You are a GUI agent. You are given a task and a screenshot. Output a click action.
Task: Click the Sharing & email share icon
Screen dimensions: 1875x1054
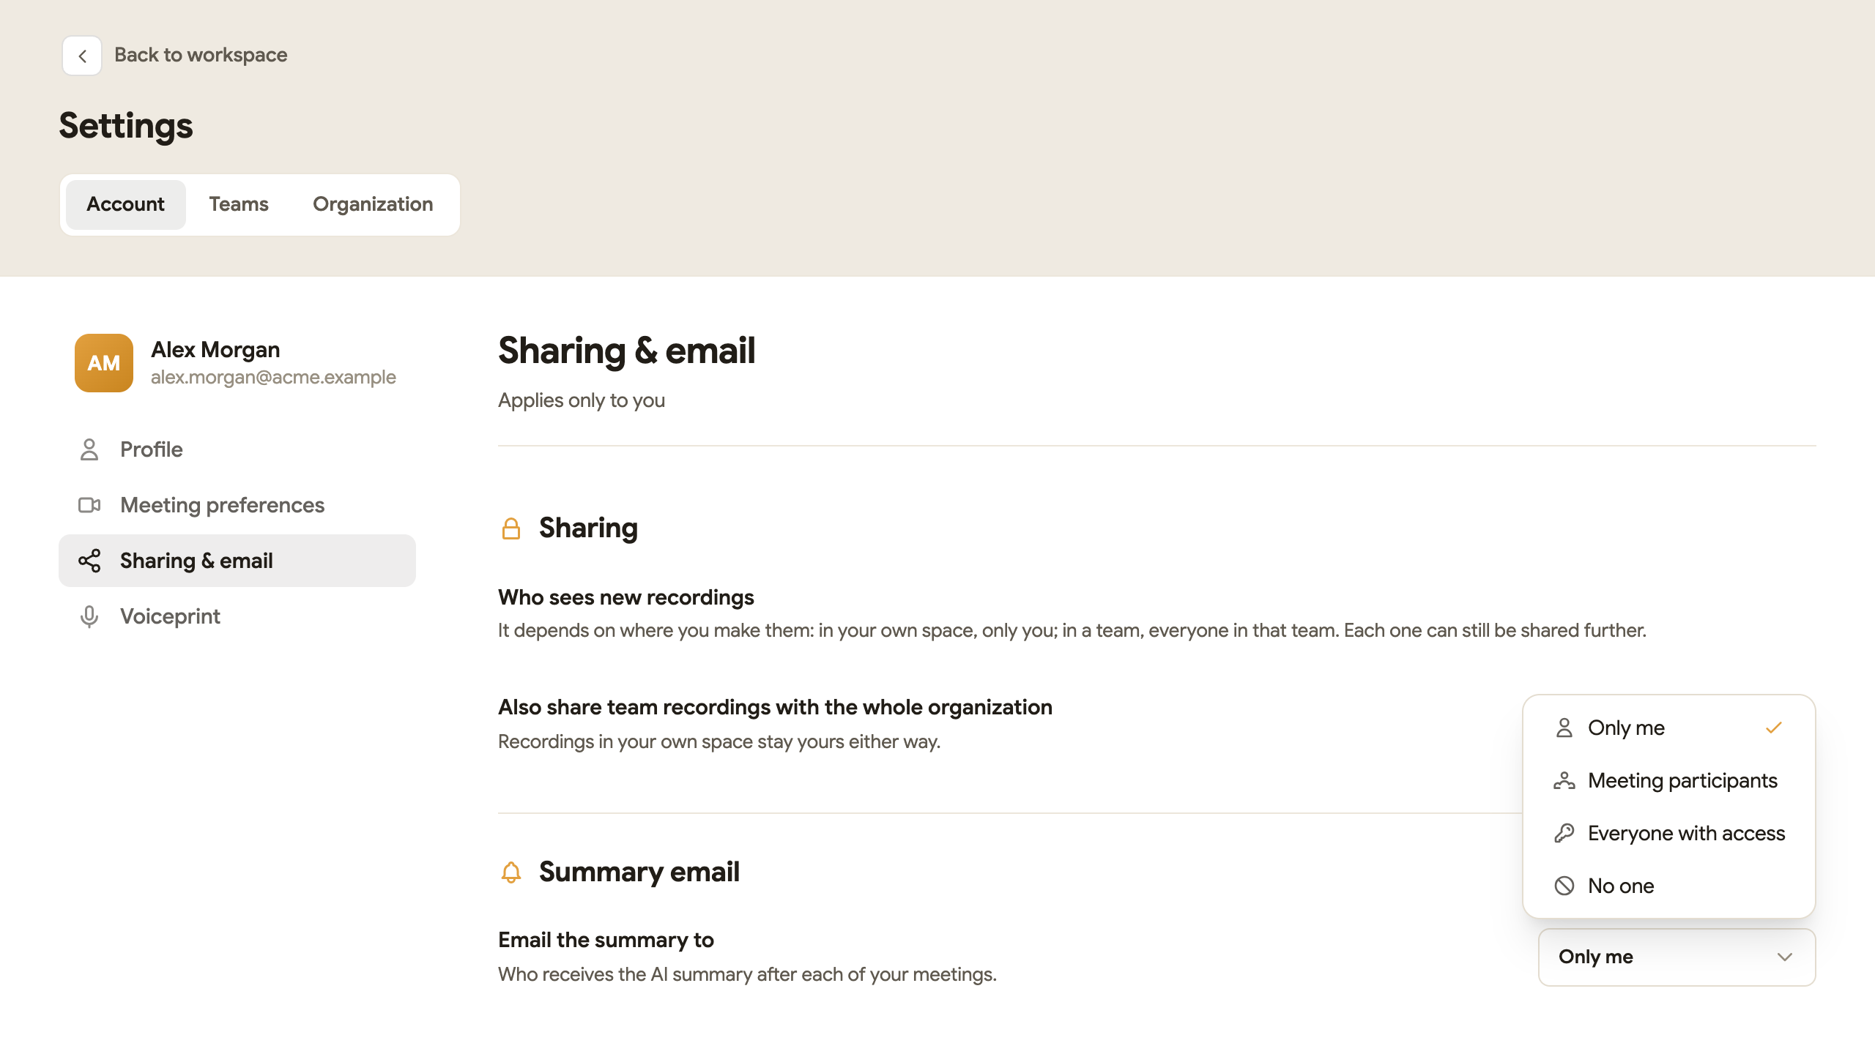tap(89, 561)
